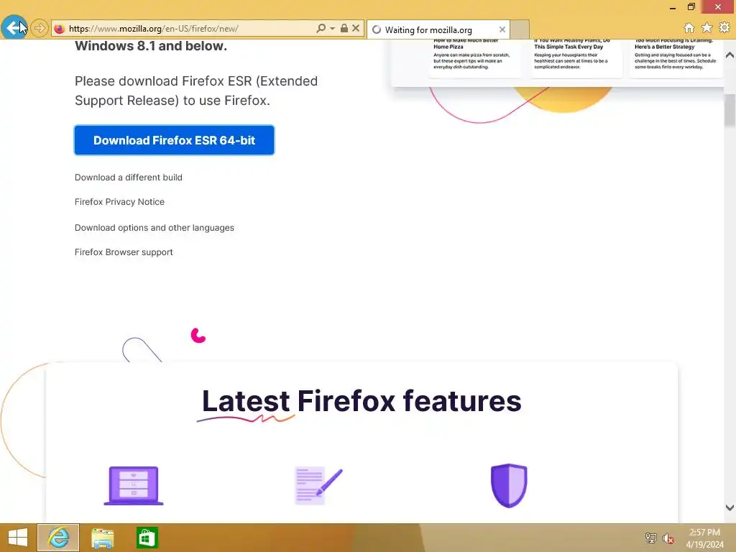Close the 'Waiting for mozilla.org' tab
736x552 pixels.
pos(502,29)
